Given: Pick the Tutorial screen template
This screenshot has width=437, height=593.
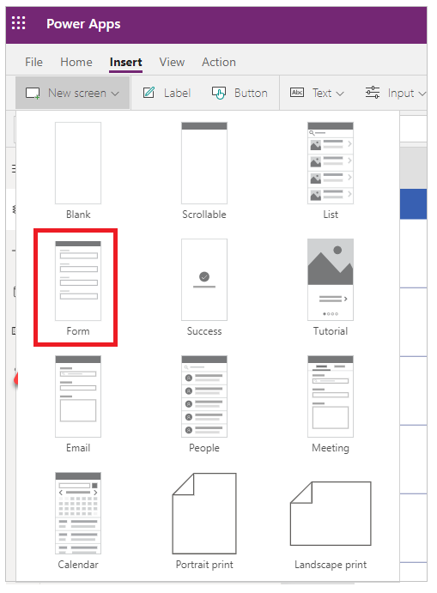Looking at the screenshot, I should 331,287.
